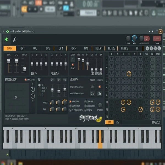The image size is (165, 165).
Task: Open the mixer TRACK selector
Action: 157,38
